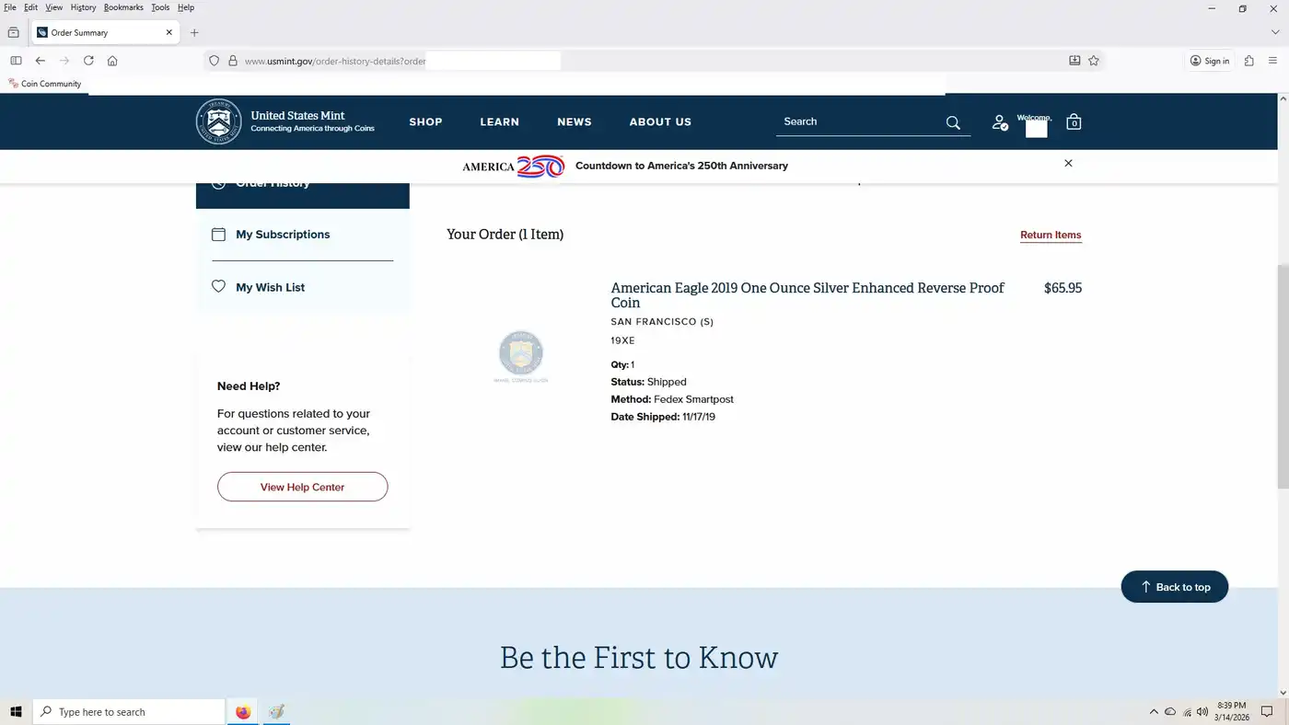This screenshot has height=725, width=1289.
Task: Click the Status: Shipped text
Action: coord(648,382)
